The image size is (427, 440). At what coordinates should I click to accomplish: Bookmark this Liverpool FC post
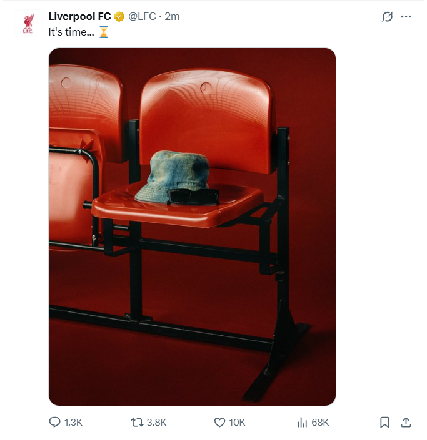pos(385,422)
